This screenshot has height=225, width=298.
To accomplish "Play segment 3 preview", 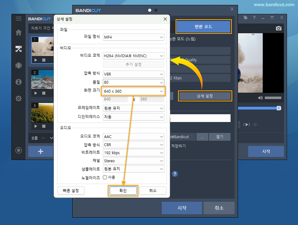I will click(x=36, y=126).
